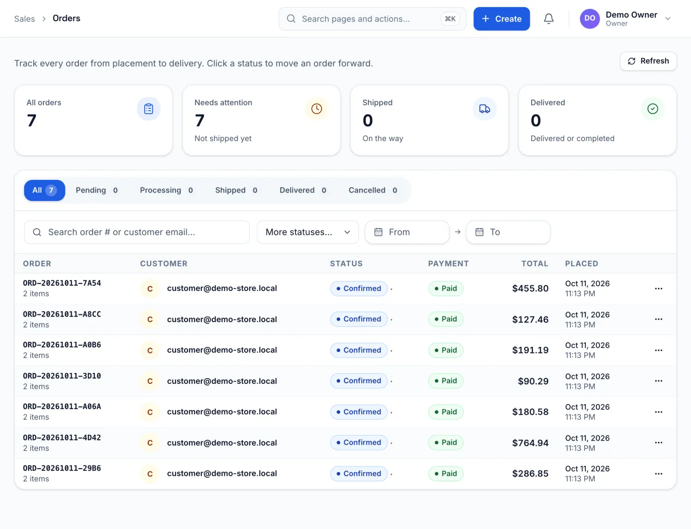Click the Create button

click(x=502, y=19)
